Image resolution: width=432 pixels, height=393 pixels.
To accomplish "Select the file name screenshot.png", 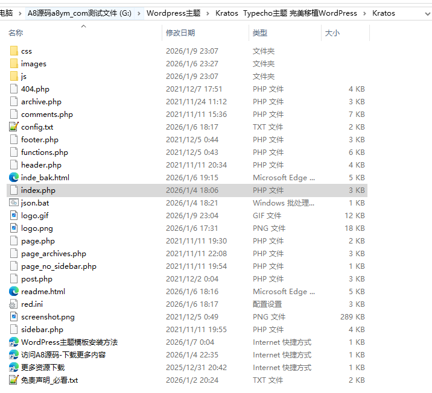I will (48, 317).
